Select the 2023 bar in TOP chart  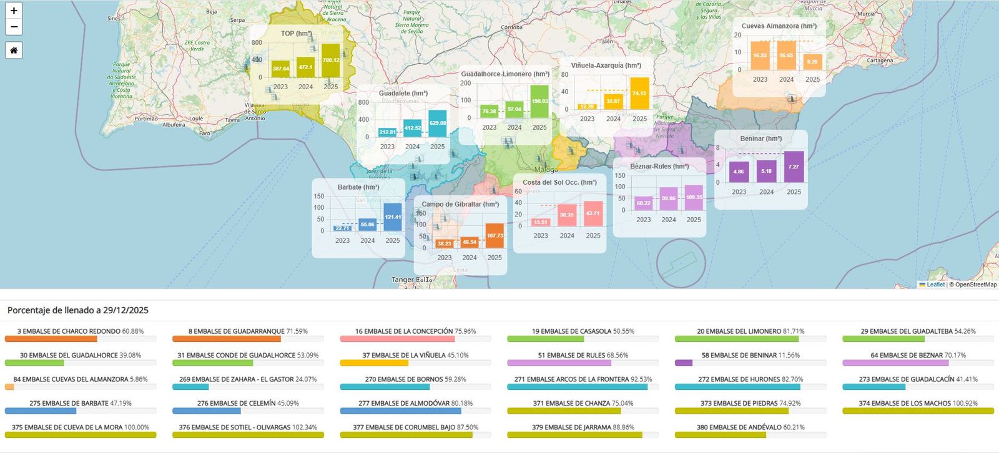280,68
